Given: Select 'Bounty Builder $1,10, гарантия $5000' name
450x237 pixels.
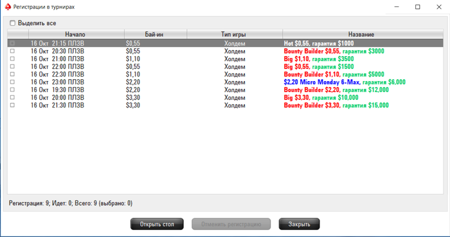Looking at the screenshot, I should point(334,75).
